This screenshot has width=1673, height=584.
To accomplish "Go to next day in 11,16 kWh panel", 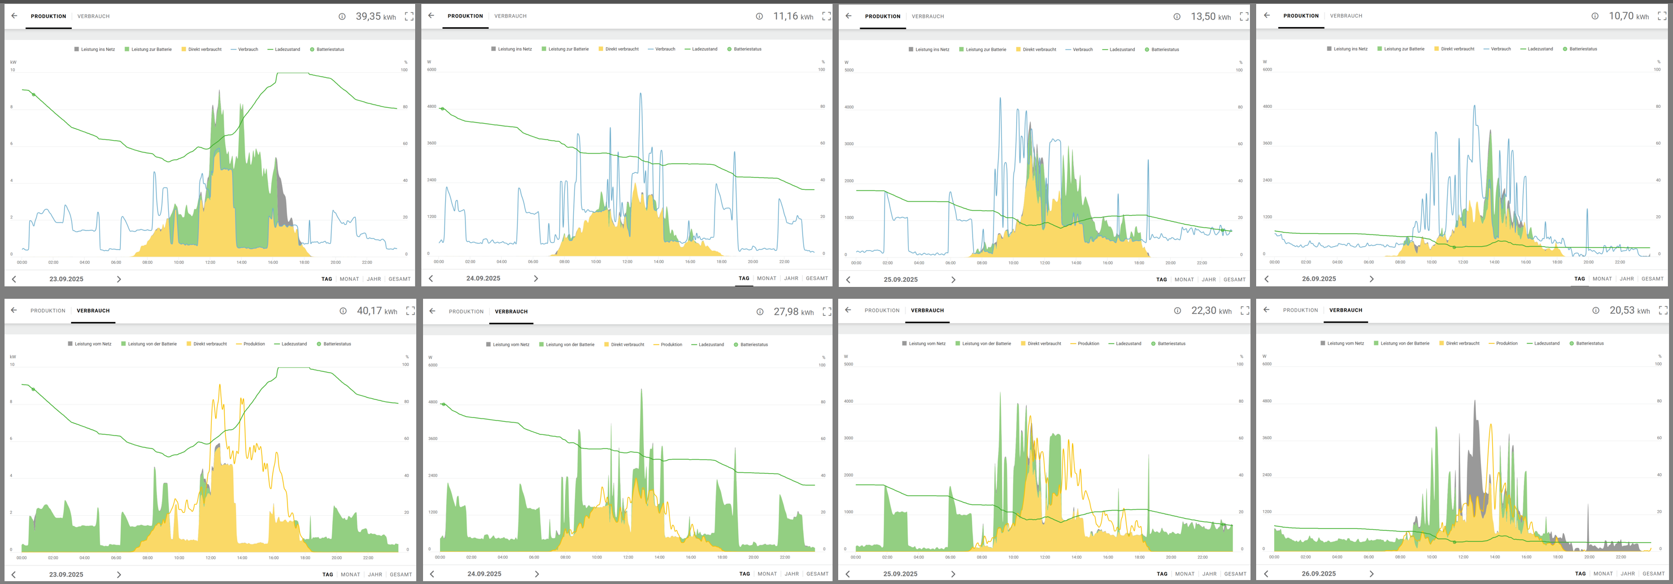I will (x=536, y=278).
